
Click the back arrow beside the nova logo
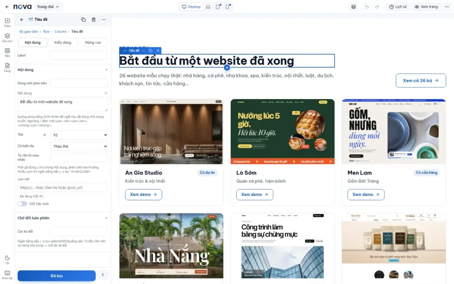(x=7, y=7)
